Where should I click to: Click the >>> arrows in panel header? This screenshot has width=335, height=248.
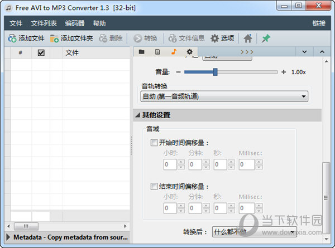click(x=247, y=52)
